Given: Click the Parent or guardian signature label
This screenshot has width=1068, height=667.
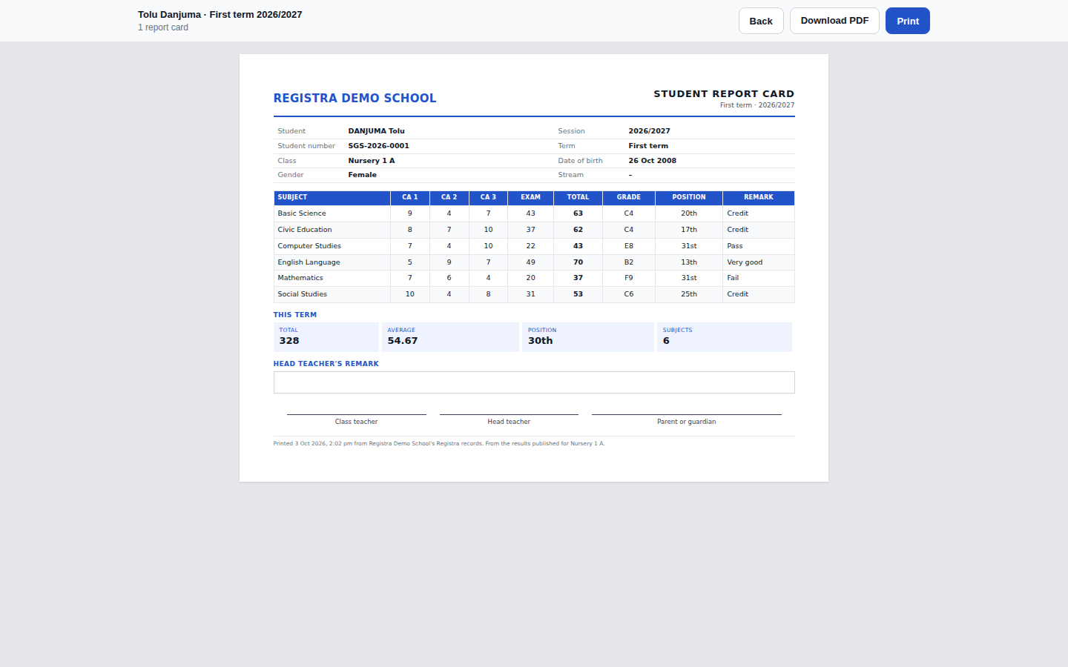Looking at the screenshot, I should (687, 422).
